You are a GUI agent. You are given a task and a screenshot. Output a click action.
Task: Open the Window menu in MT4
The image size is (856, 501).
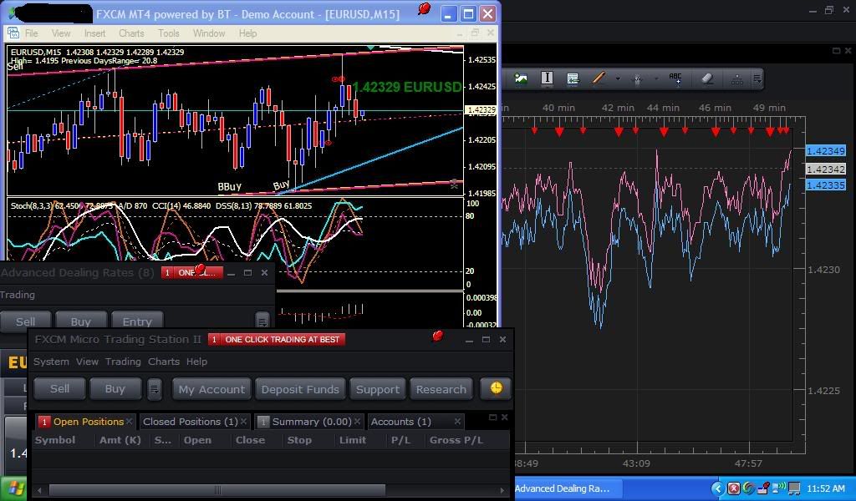[209, 33]
